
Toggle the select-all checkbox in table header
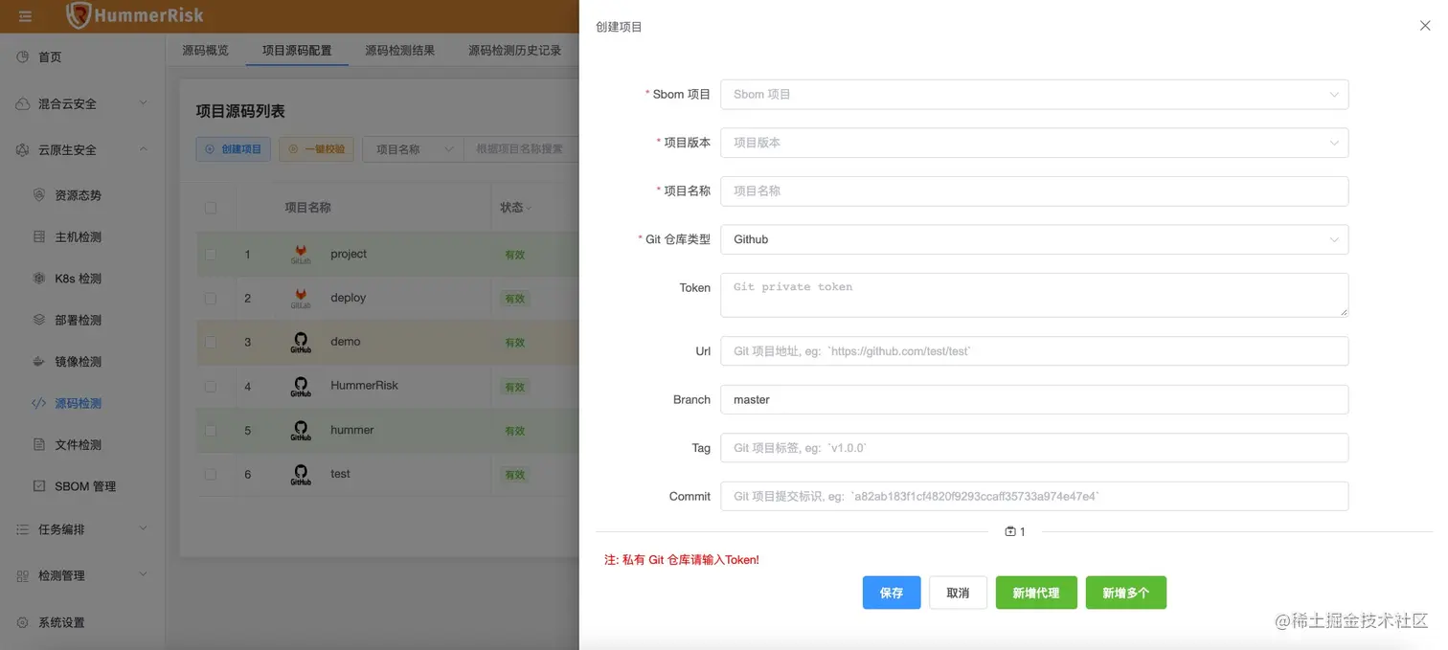pos(211,208)
